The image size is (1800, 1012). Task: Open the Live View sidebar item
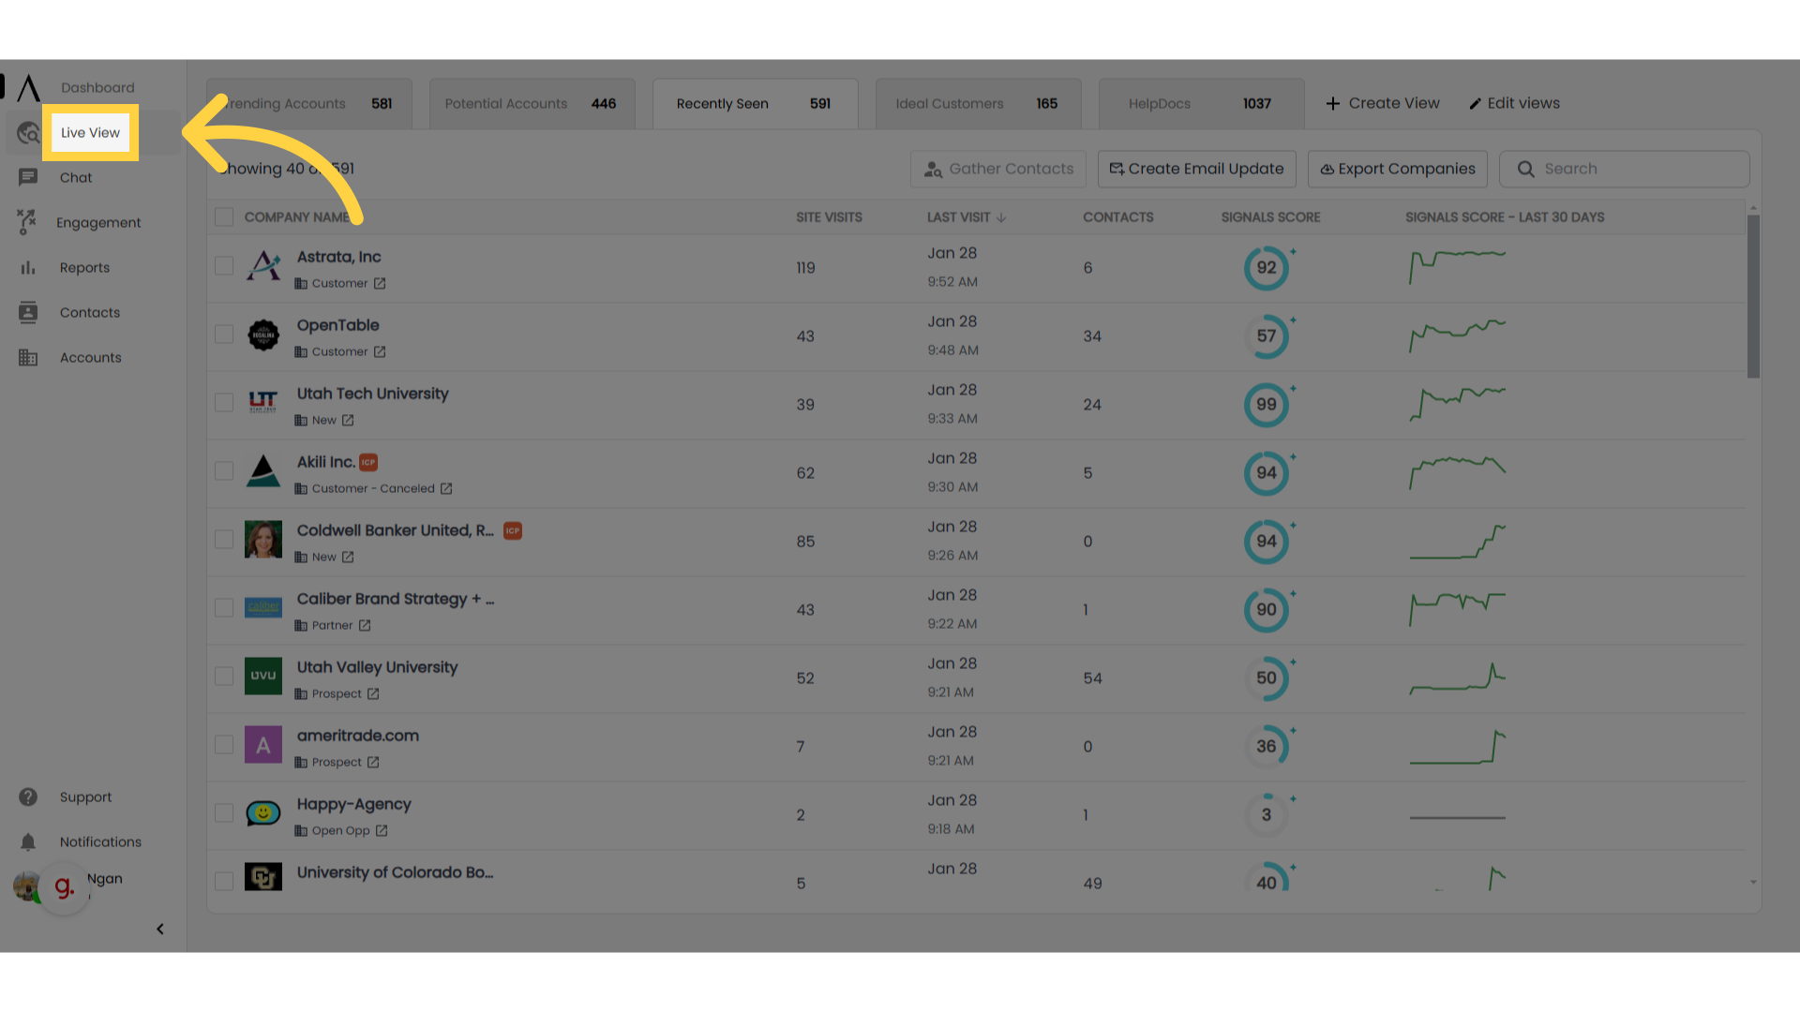(90, 132)
